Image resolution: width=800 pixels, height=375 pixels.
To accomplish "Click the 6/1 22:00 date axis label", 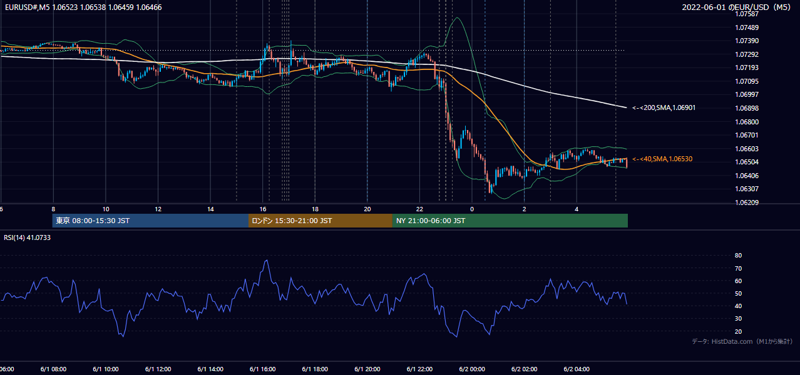I will pos(419,369).
